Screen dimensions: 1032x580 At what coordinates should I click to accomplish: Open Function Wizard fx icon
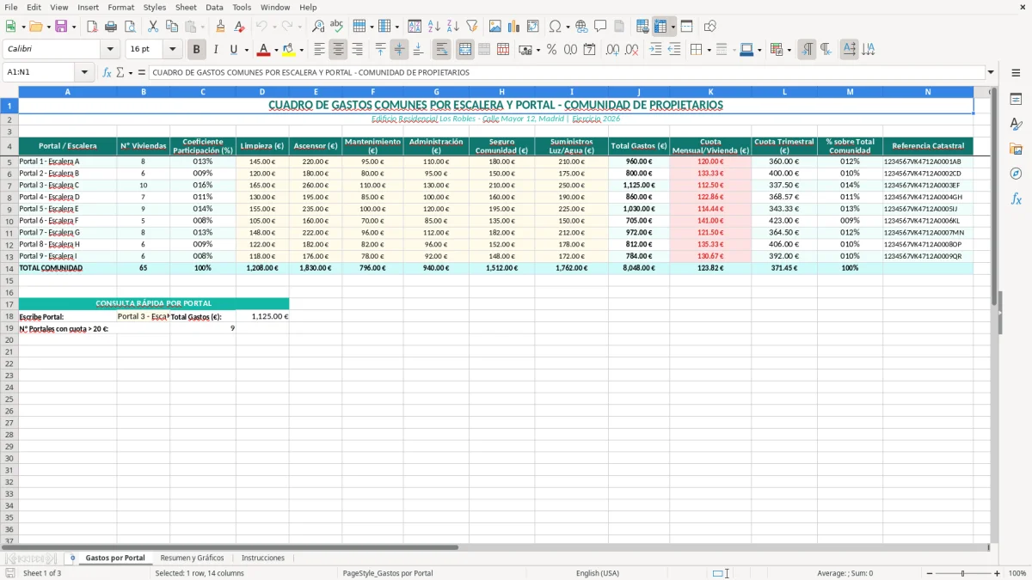coord(107,72)
